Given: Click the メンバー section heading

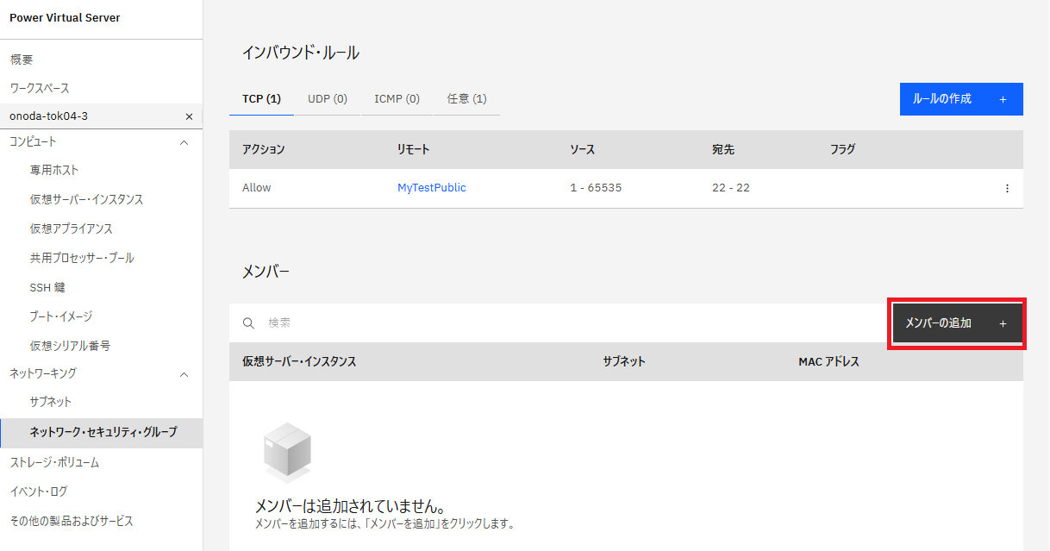Looking at the screenshot, I should coord(266,272).
